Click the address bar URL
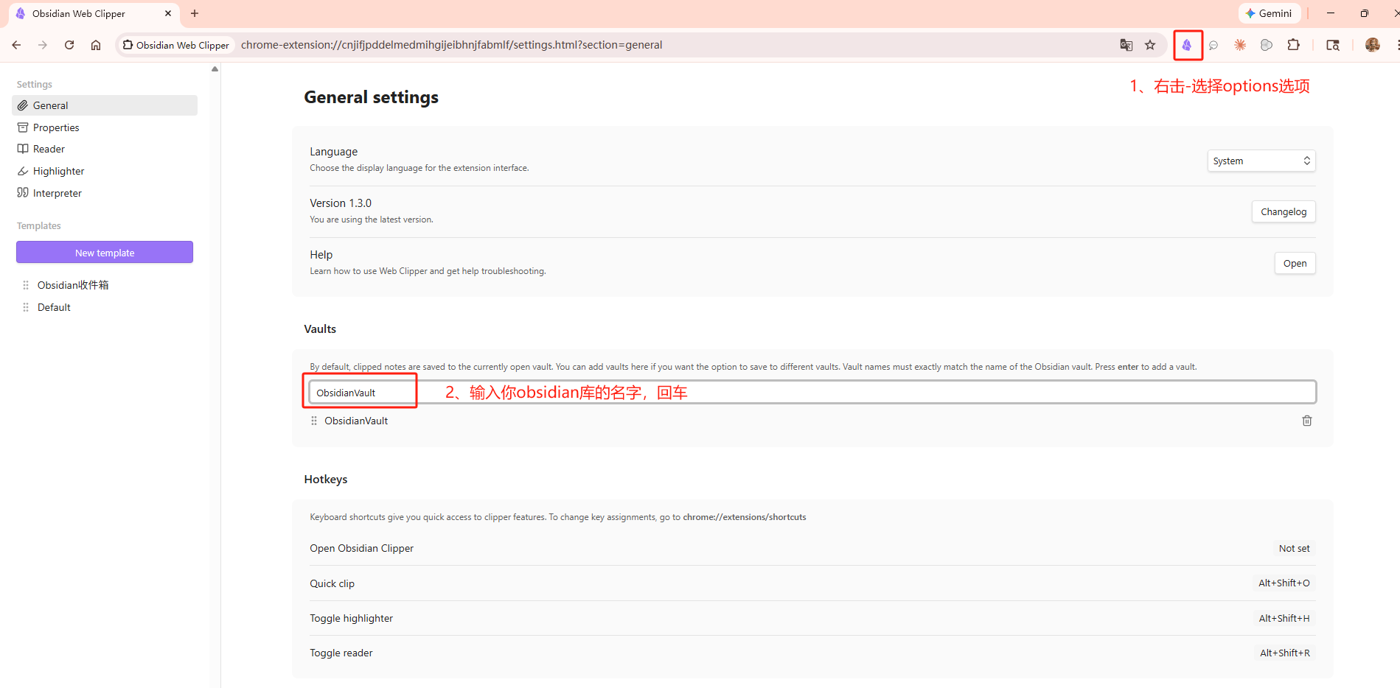 point(451,45)
